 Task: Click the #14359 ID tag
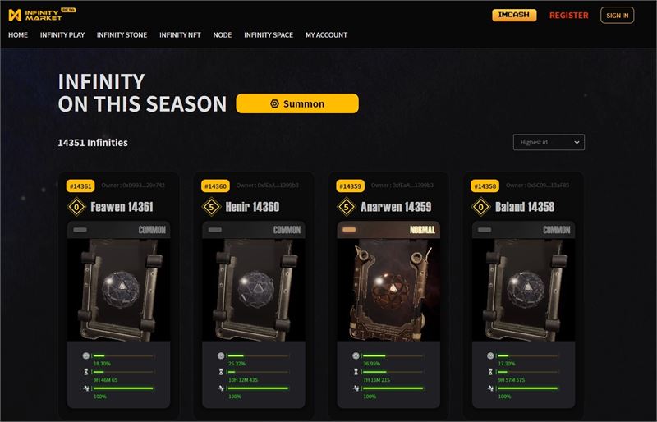(x=351, y=186)
